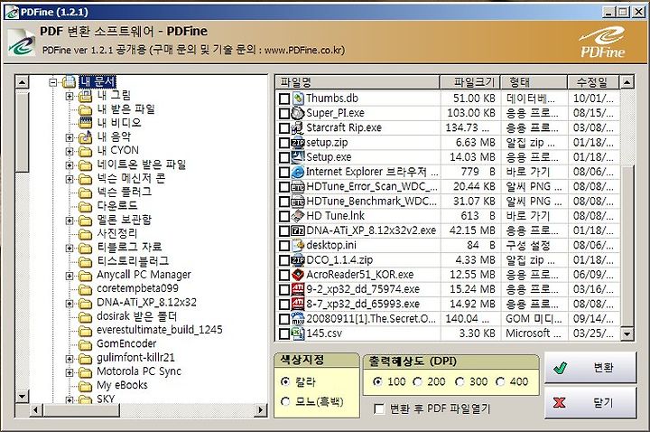Click the Thumbs.db file icon

(298, 99)
